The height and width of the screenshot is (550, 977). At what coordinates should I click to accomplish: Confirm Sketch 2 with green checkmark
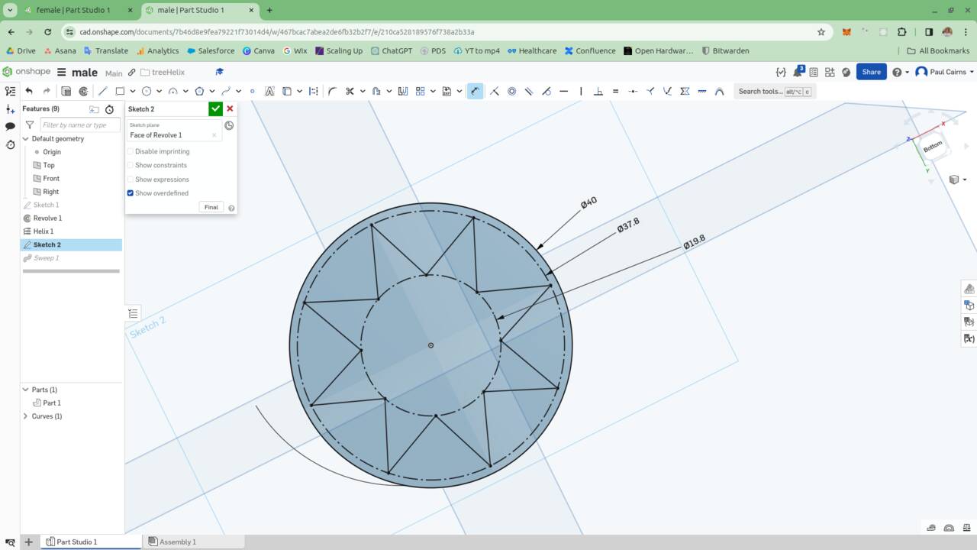click(x=215, y=109)
